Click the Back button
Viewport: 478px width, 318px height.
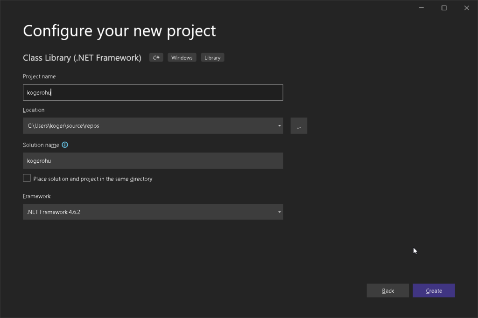pos(387,290)
